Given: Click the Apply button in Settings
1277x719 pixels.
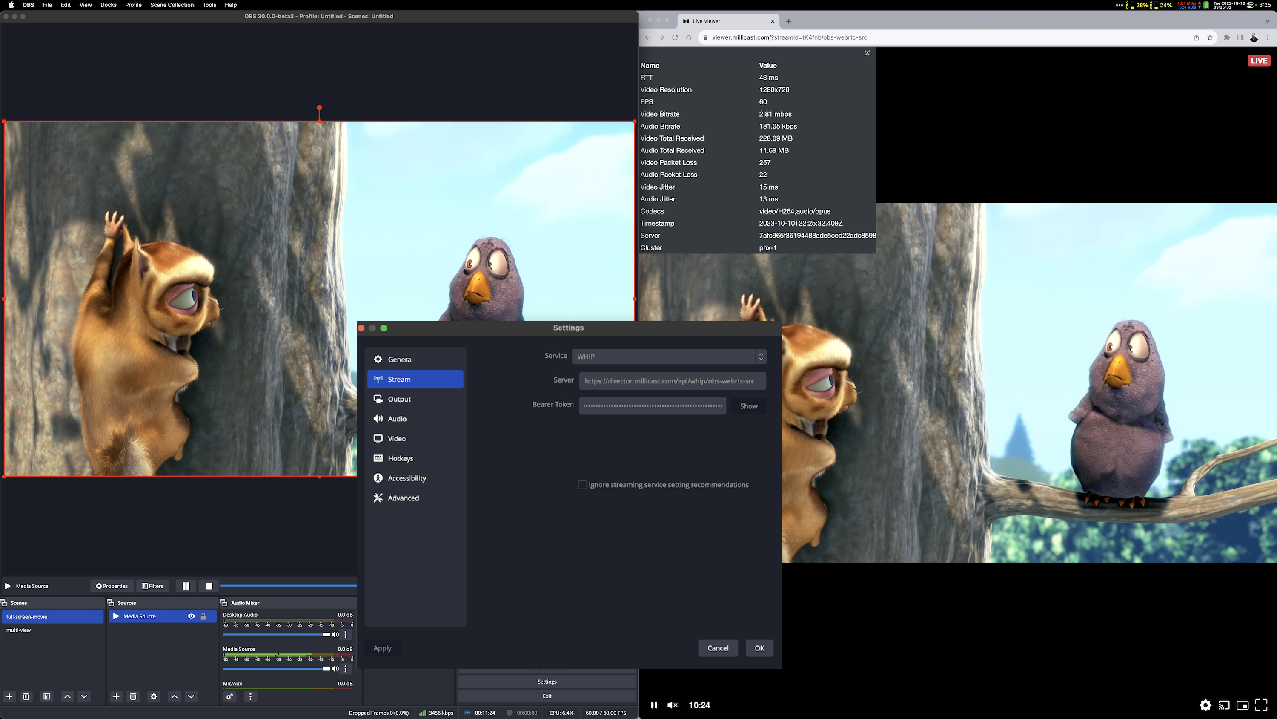Looking at the screenshot, I should (382, 648).
